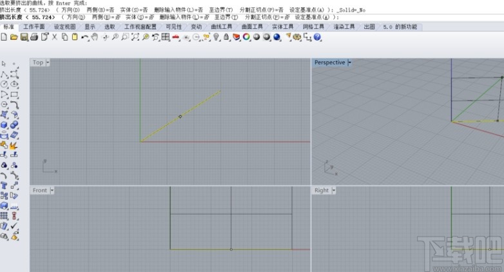Switch to the 工作平面 toolbar tab
Image resolution: width=504 pixels, height=272 pixels.
[34, 26]
